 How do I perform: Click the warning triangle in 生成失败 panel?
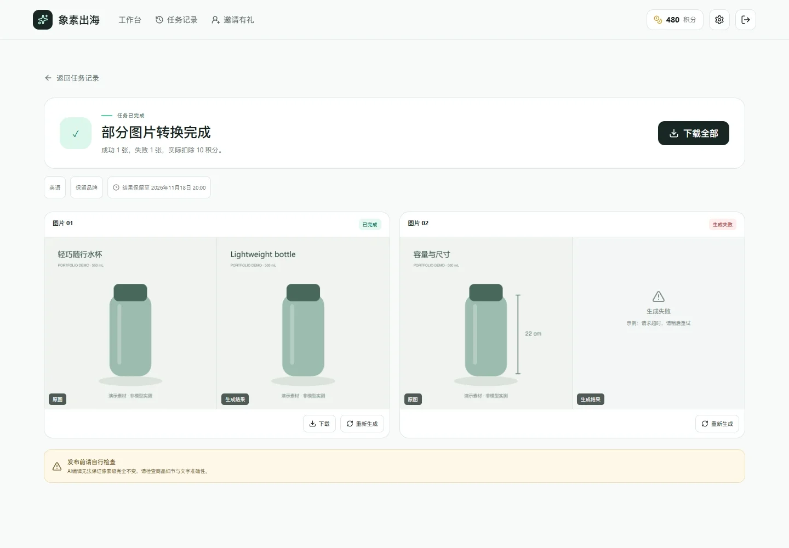pyautogui.click(x=659, y=296)
